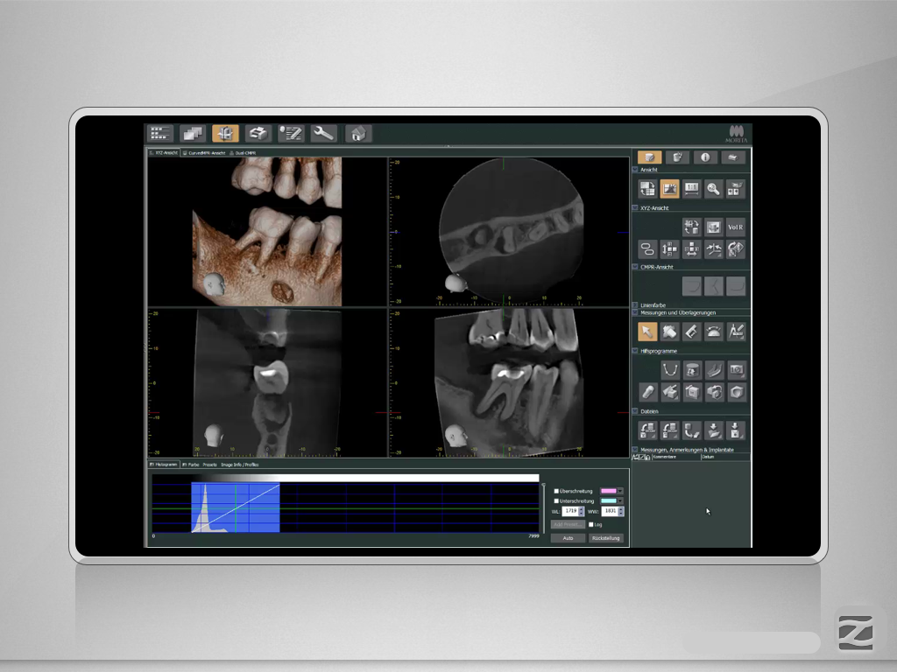Select the arrow pointer measurement tool
Screen dimensions: 897x672
pyautogui.click(x=647, y=331)
